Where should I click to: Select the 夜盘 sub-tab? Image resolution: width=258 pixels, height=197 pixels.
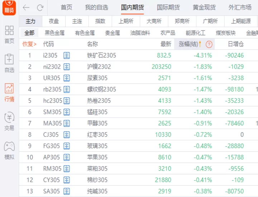click(54, 21)
